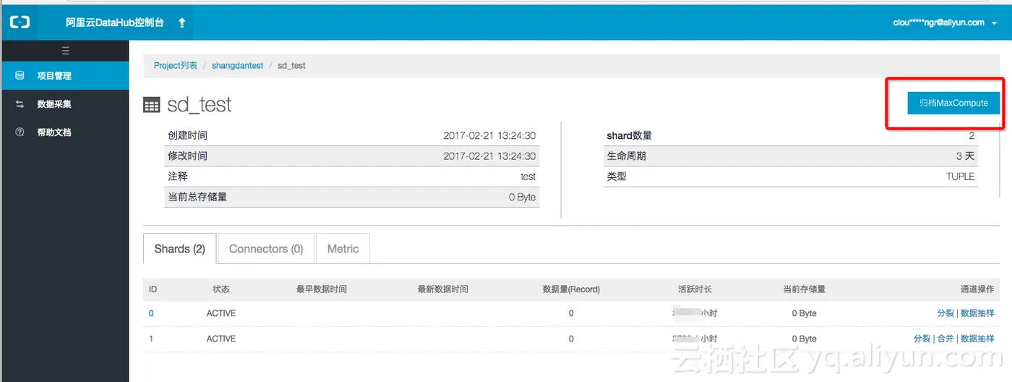Image resolution: width=1012 pixels, height=382 pixels.
Task: Click the 当前总存储量 value 0 Byte
Action: pyautogui.click(x=522, y=197)
